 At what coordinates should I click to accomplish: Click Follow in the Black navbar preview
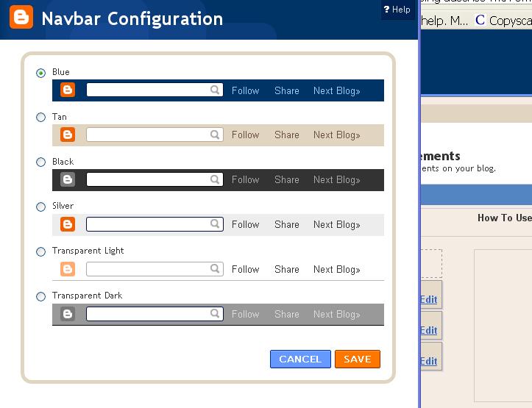[x=245, y=179]
